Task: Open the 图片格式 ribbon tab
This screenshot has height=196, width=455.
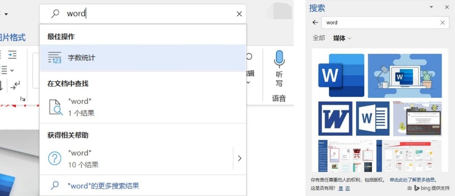Action: click(13, 37)
